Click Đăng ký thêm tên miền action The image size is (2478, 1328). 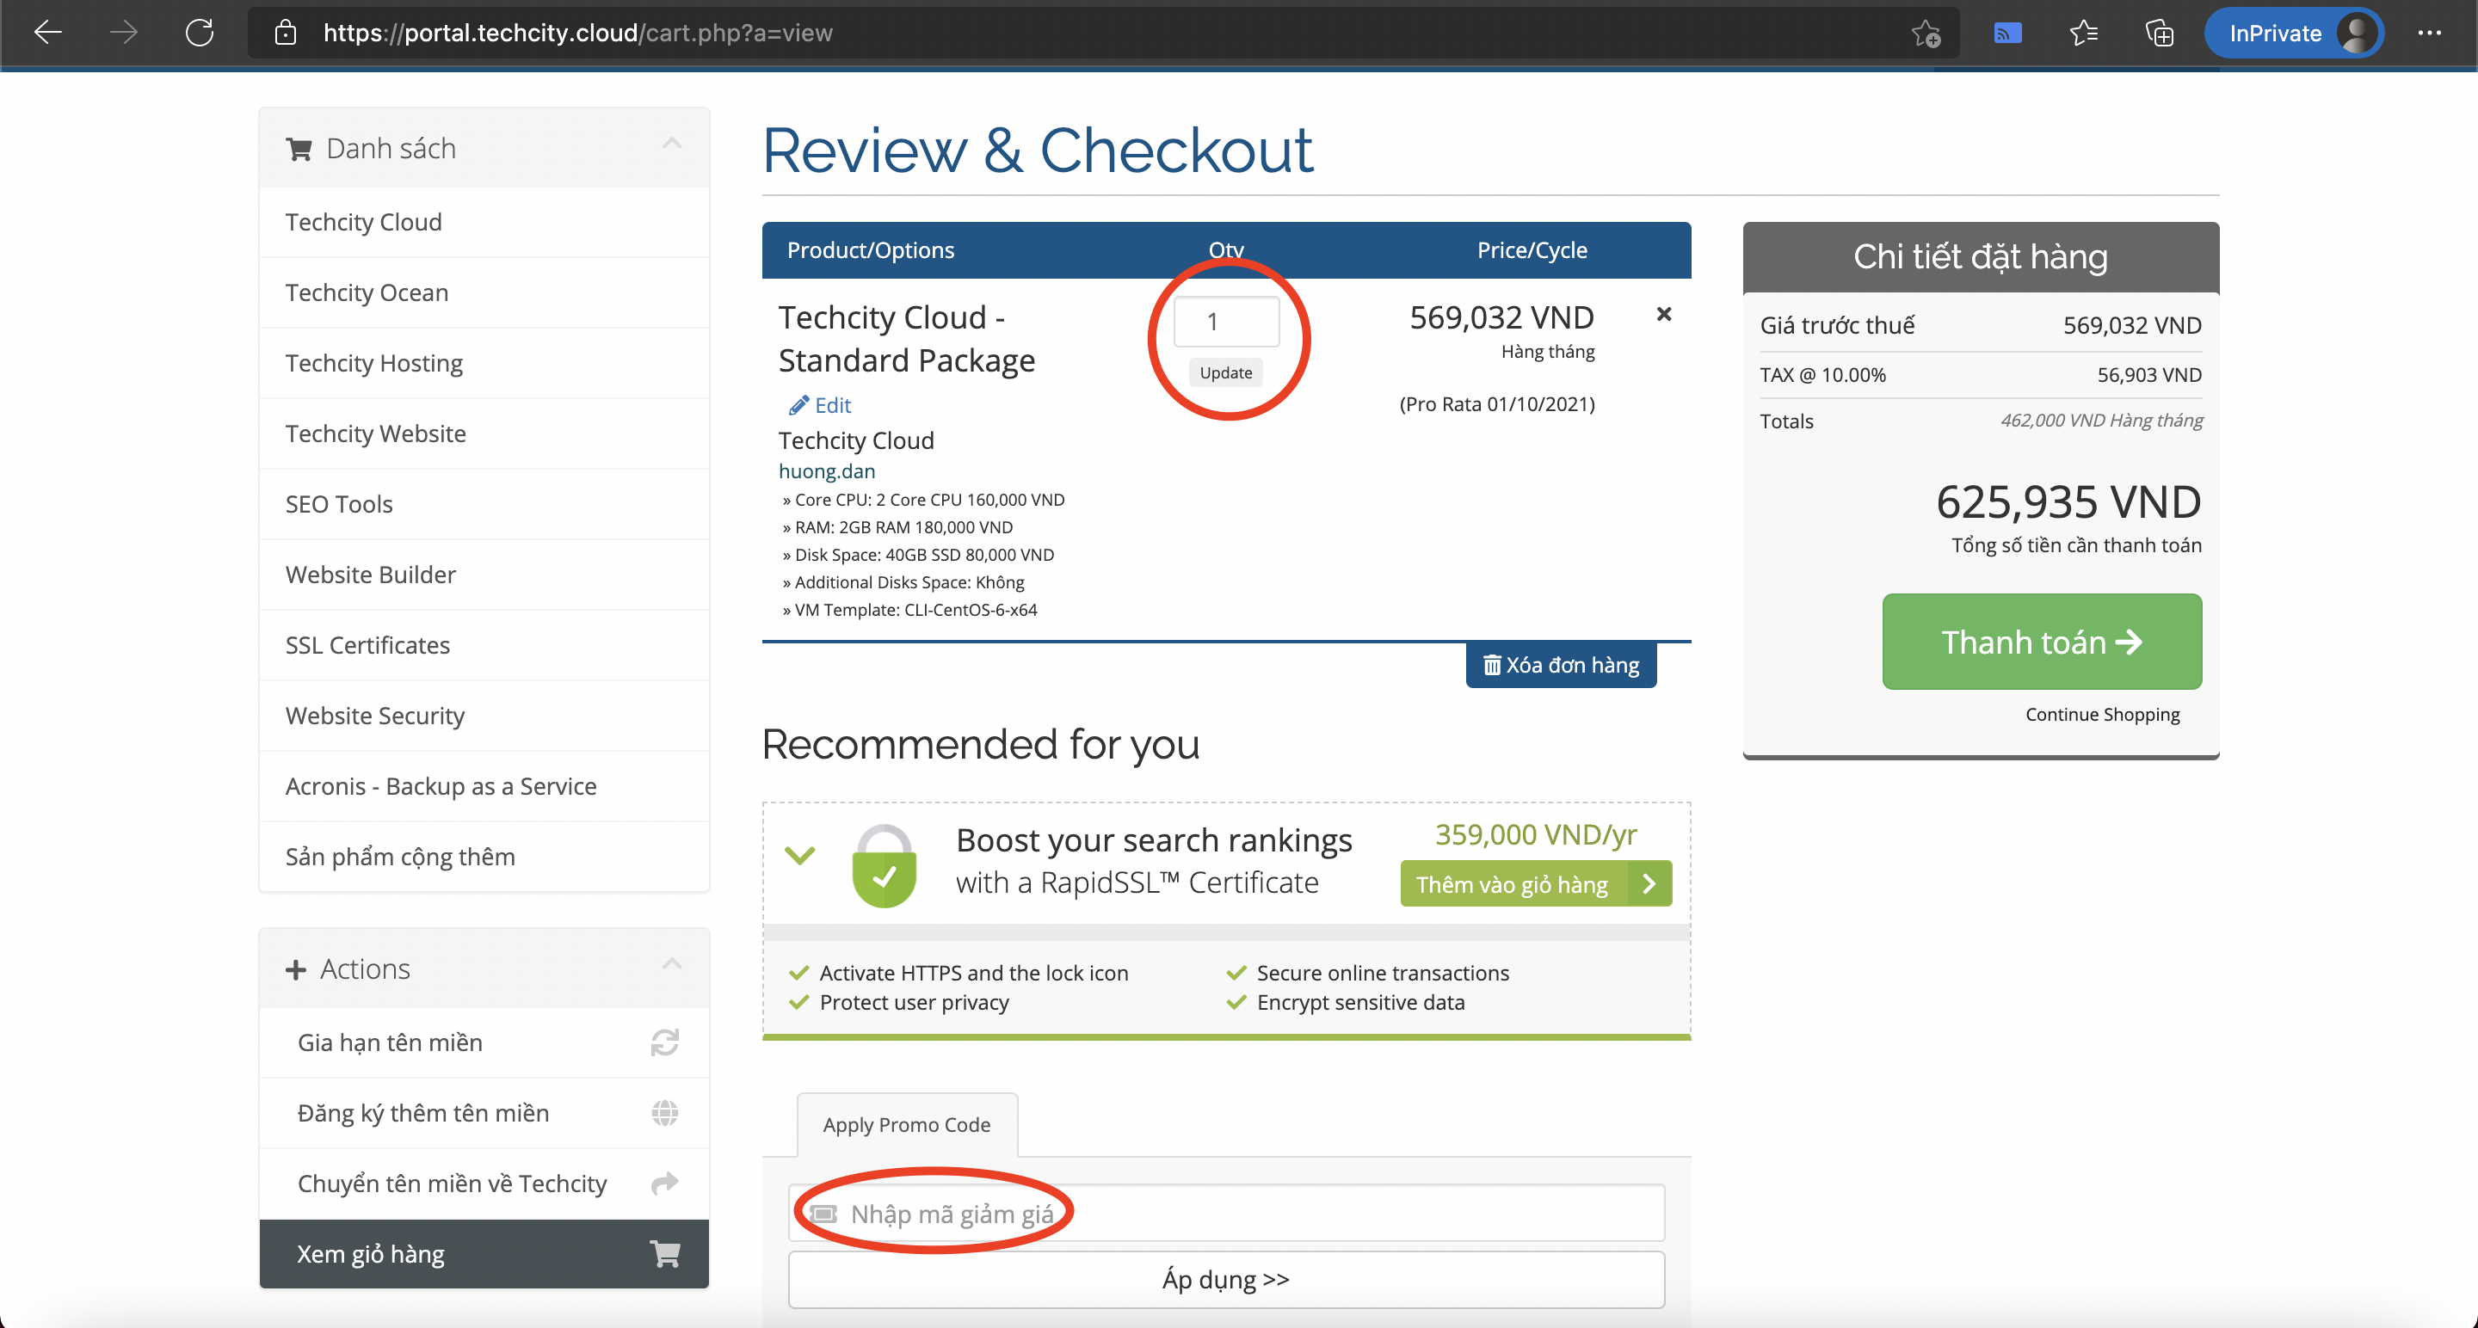tap(484, 1113)
